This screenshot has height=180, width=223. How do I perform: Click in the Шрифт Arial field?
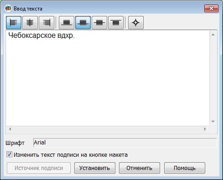coord(125,143)
